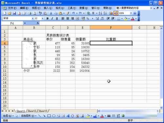Open the Borders dropdown arrow

tap(122, 18)
